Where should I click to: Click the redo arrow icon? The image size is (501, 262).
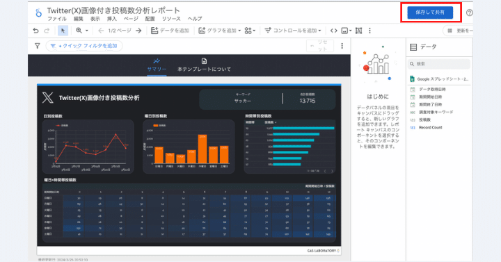(47, 31)
